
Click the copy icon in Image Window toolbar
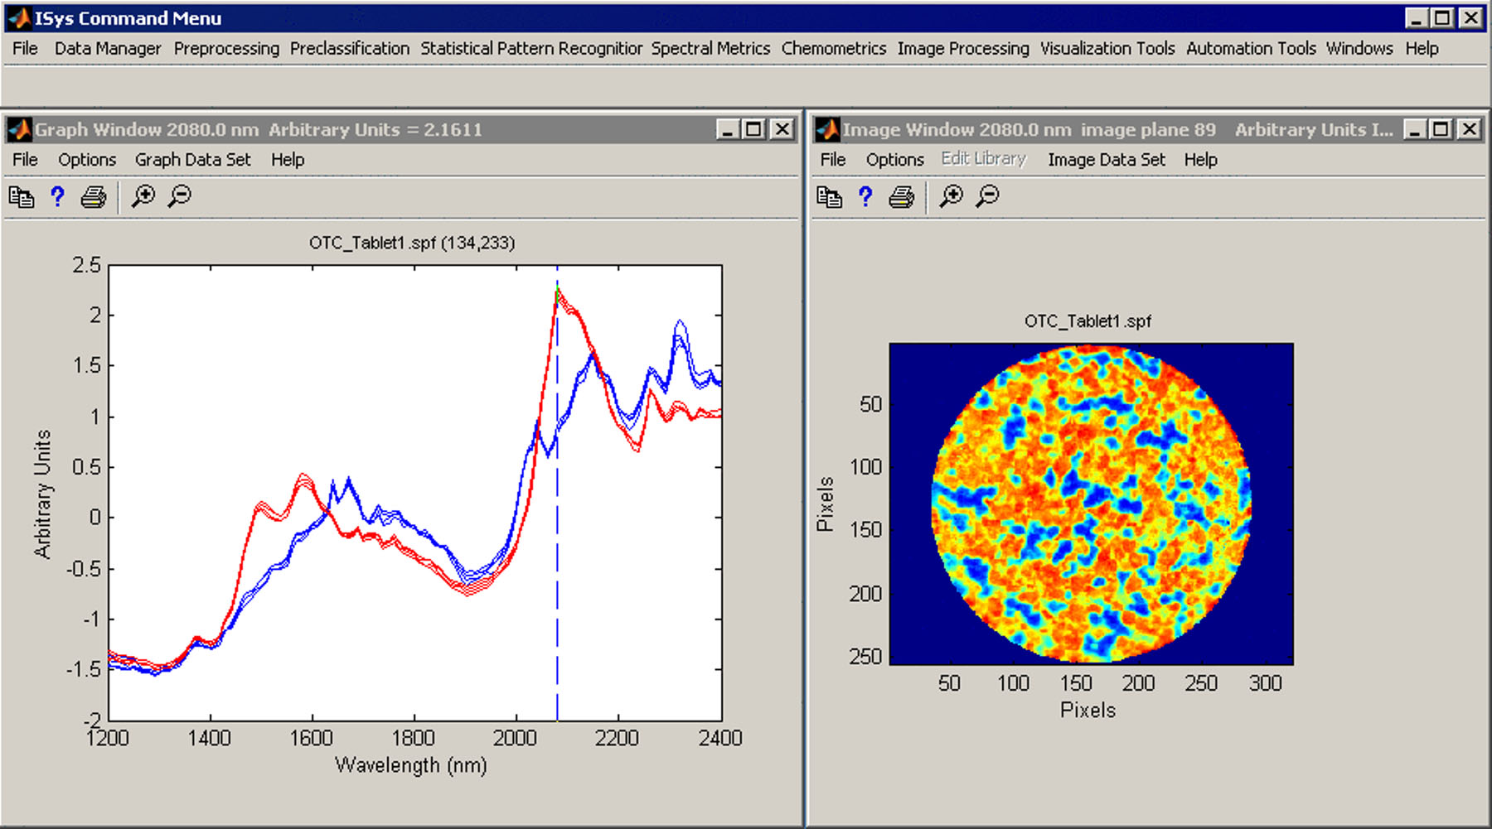[x=829, y=197]
